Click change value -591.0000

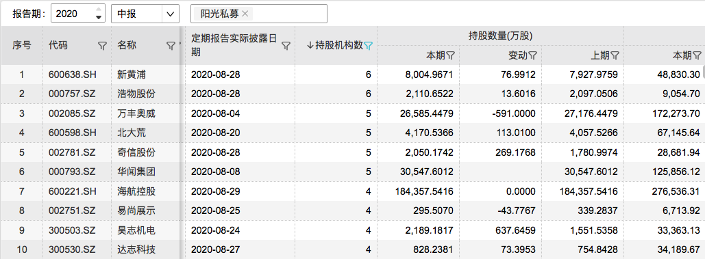(514, 113)
